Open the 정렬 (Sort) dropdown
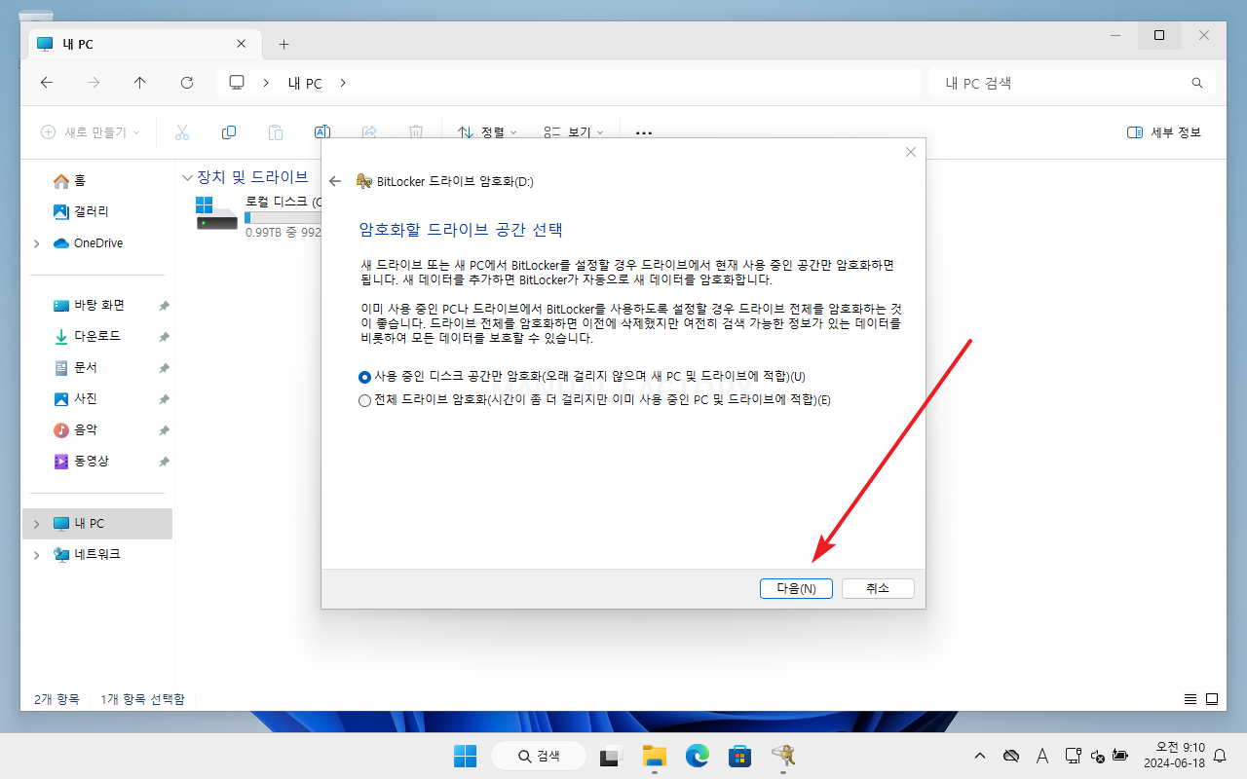 [487, 132]
